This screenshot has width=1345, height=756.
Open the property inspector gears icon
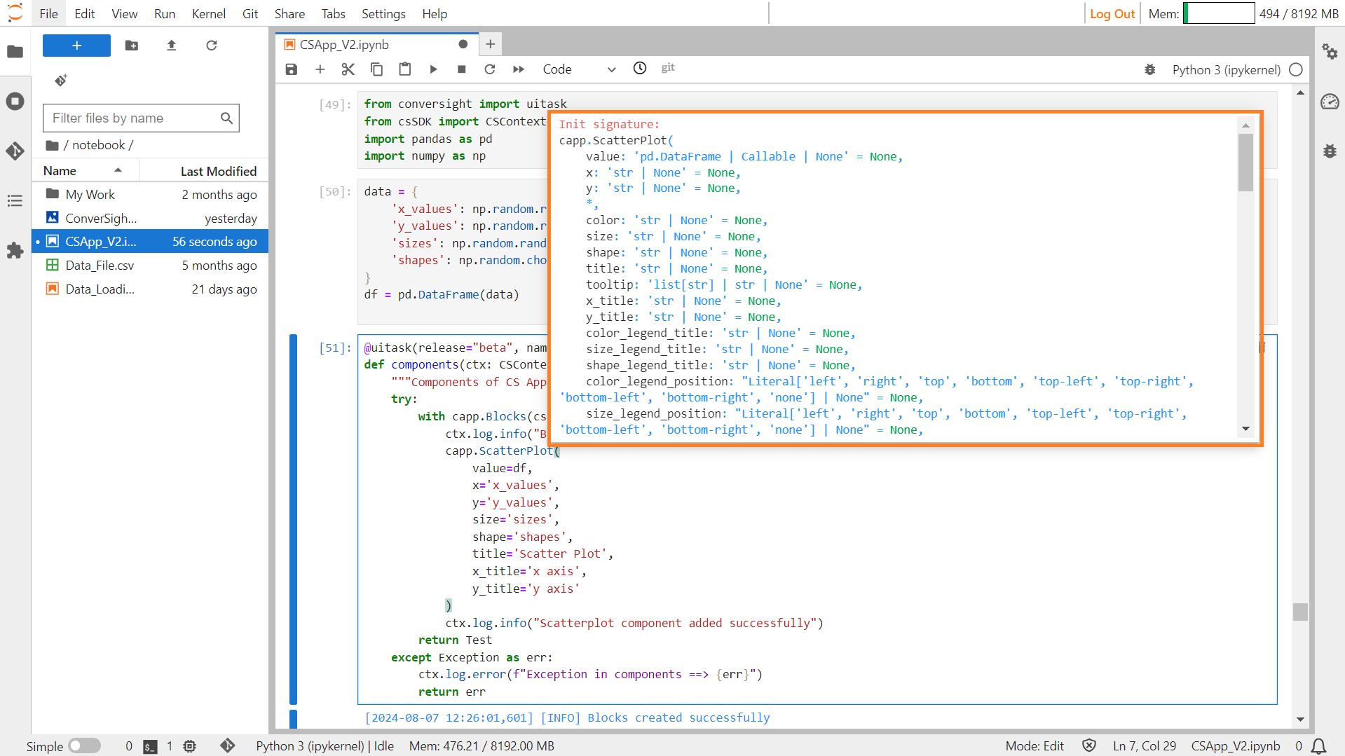[x=1330, y=52]
